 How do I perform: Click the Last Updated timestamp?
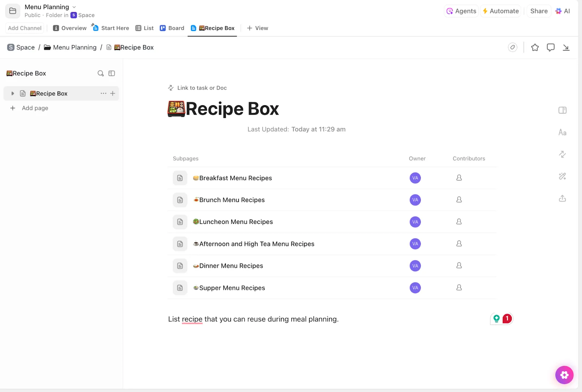point(296,129)
